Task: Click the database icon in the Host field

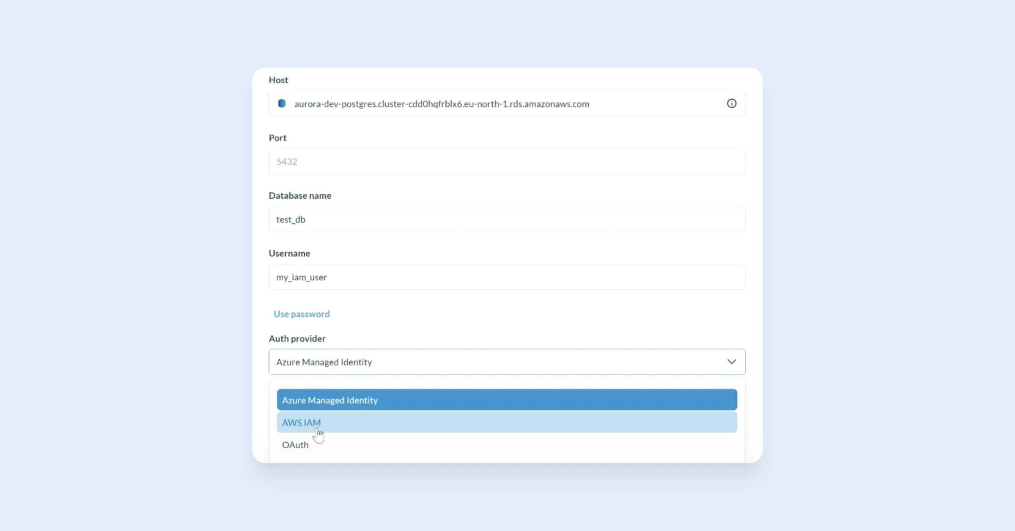Action: [282, 103]
